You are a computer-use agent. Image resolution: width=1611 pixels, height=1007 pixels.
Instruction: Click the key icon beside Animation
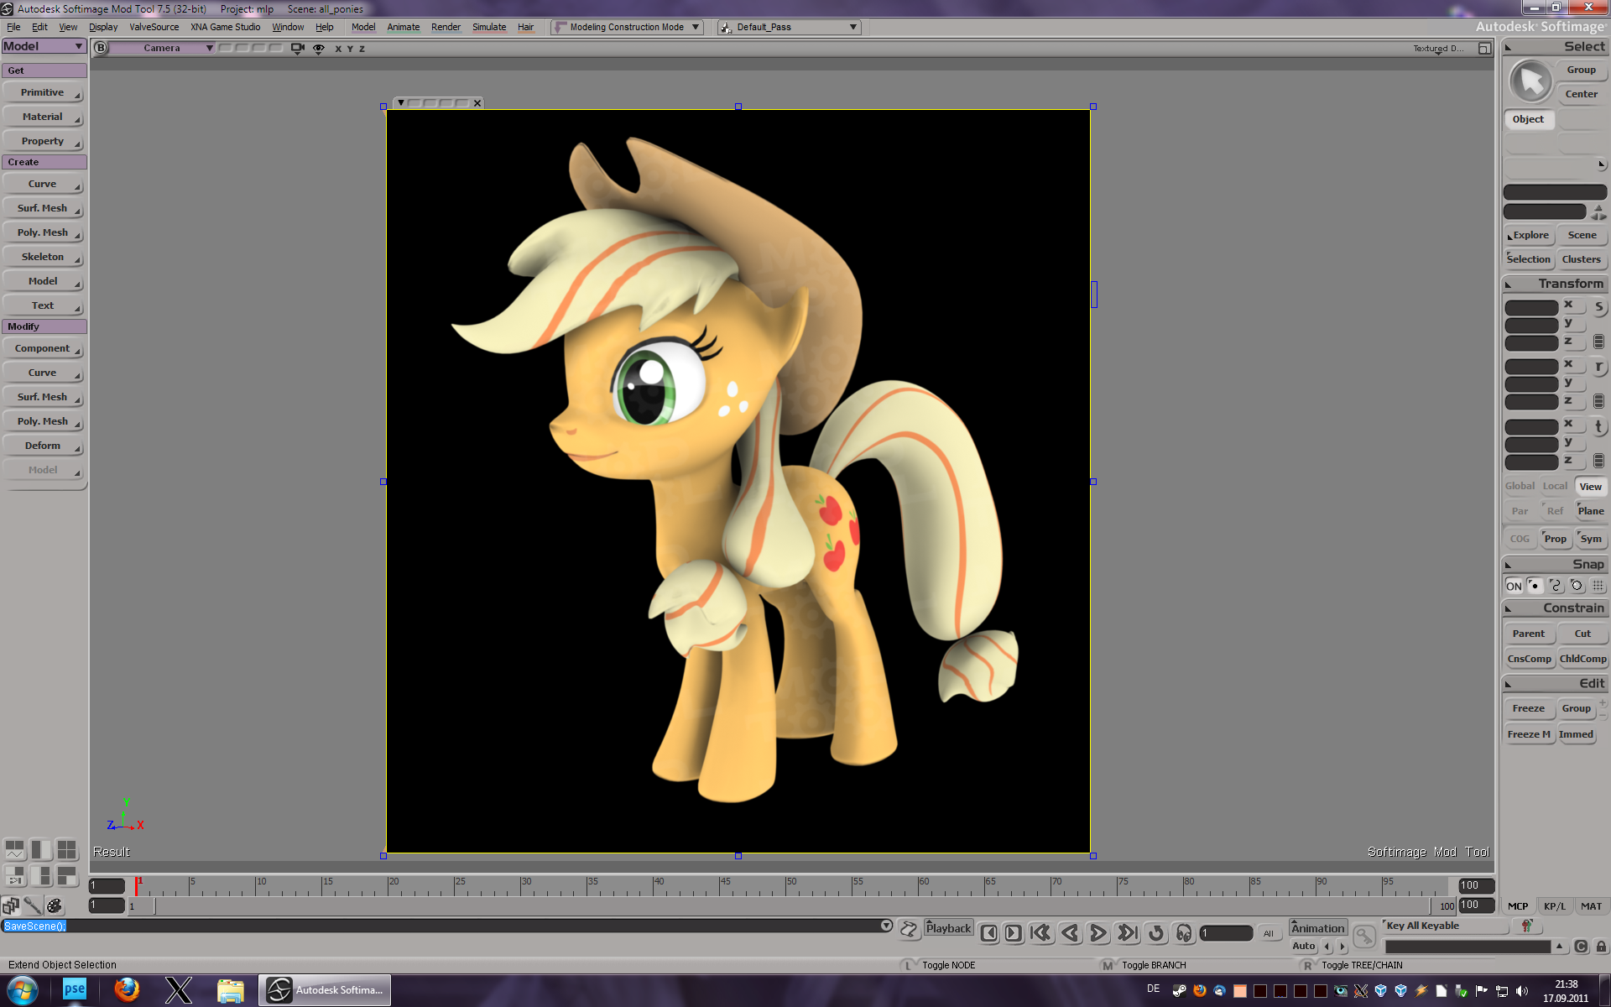click(1364, 935)
